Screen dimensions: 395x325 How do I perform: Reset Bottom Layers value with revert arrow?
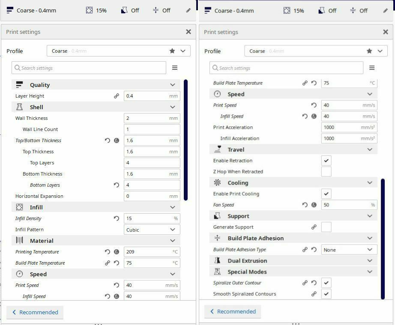pyautogui.click(x=116, y=185)
